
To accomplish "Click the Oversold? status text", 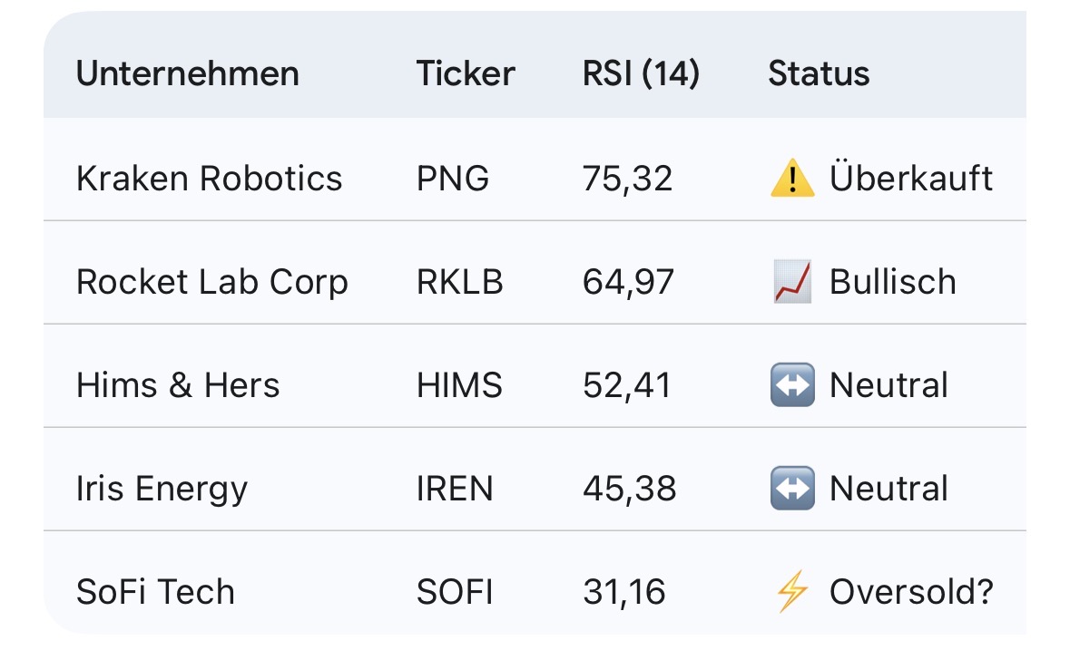I will pos(911,592).
